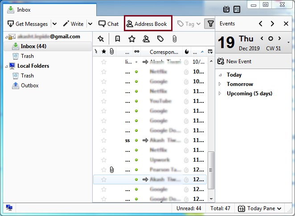Open Today Pane dropdown arrow

(x=279, y=208)
